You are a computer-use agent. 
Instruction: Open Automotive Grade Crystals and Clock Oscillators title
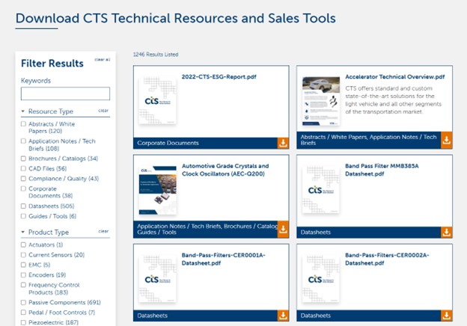225,170
